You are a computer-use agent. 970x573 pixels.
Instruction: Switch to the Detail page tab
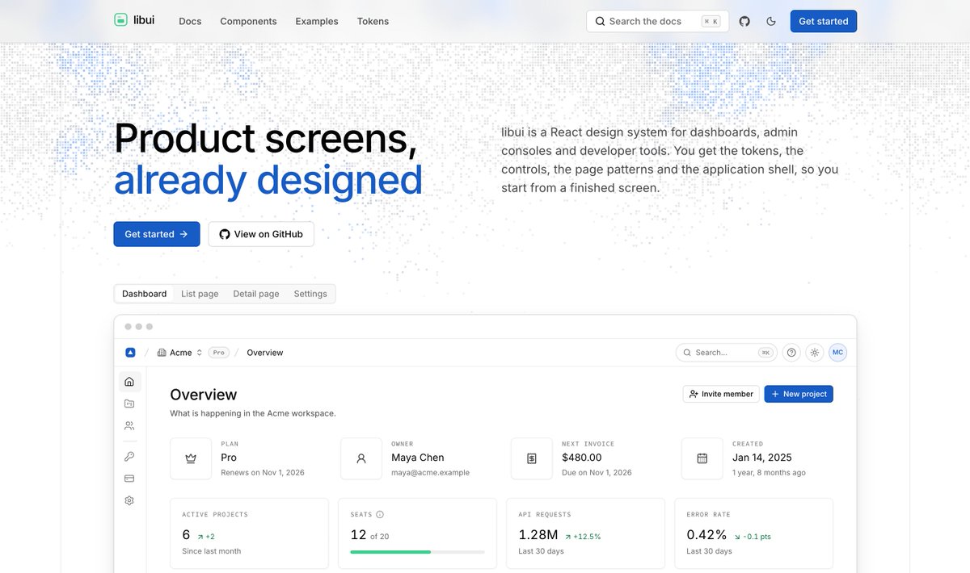point(256,294)
